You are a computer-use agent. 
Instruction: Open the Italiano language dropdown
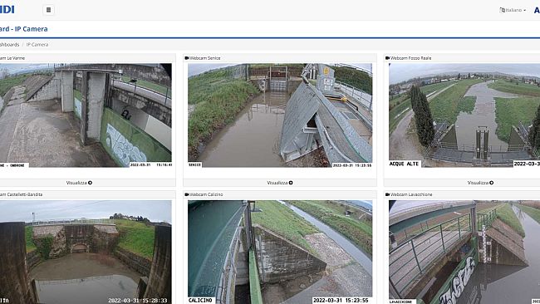click(513, 10)
